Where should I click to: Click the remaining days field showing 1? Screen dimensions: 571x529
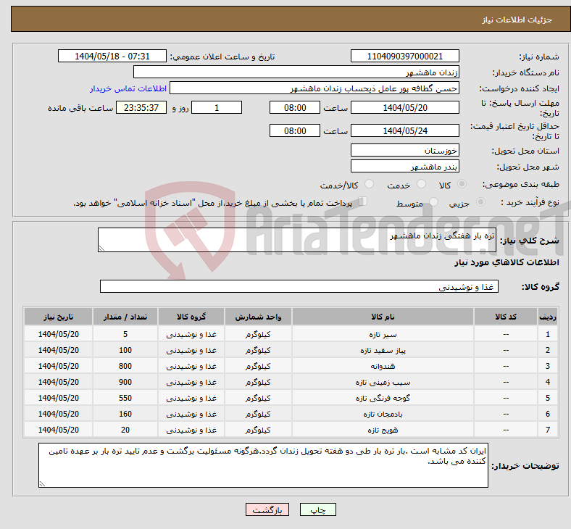(x=217, y=107)
